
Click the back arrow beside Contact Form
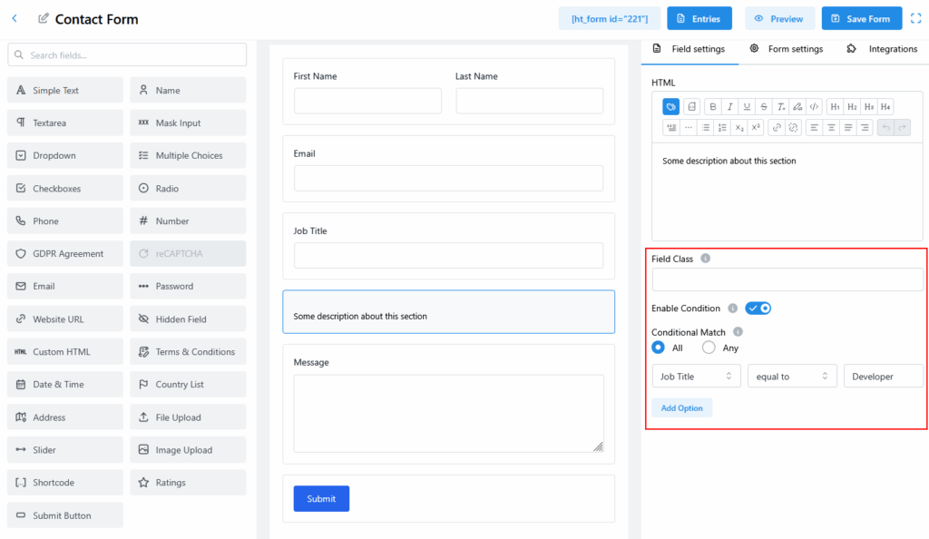pos(15,18)
